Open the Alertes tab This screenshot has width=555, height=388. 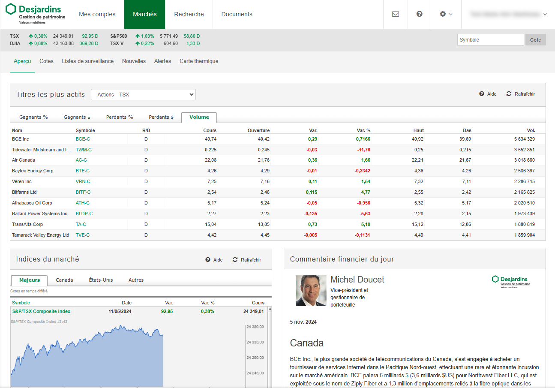coord(162,61)
